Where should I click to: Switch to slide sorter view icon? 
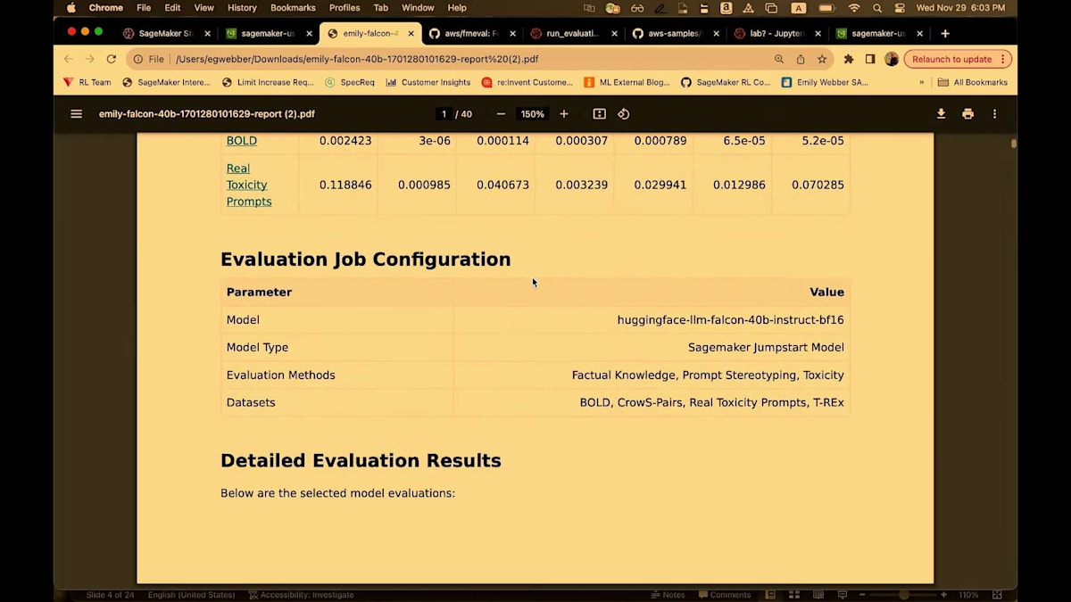tap(793, 595)
